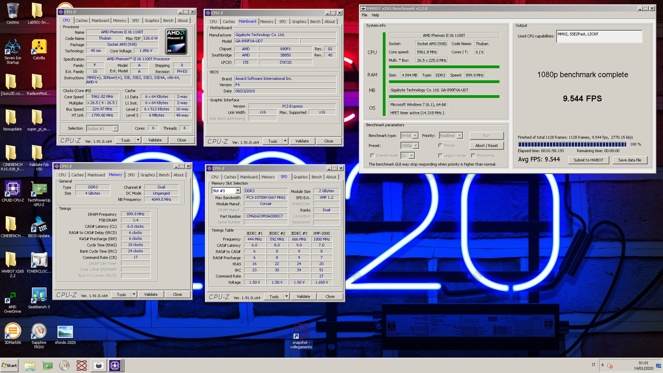Screen dimensions: 663x373
Task: Click the IT language indicator in the tray
Action: click(594, 365)
